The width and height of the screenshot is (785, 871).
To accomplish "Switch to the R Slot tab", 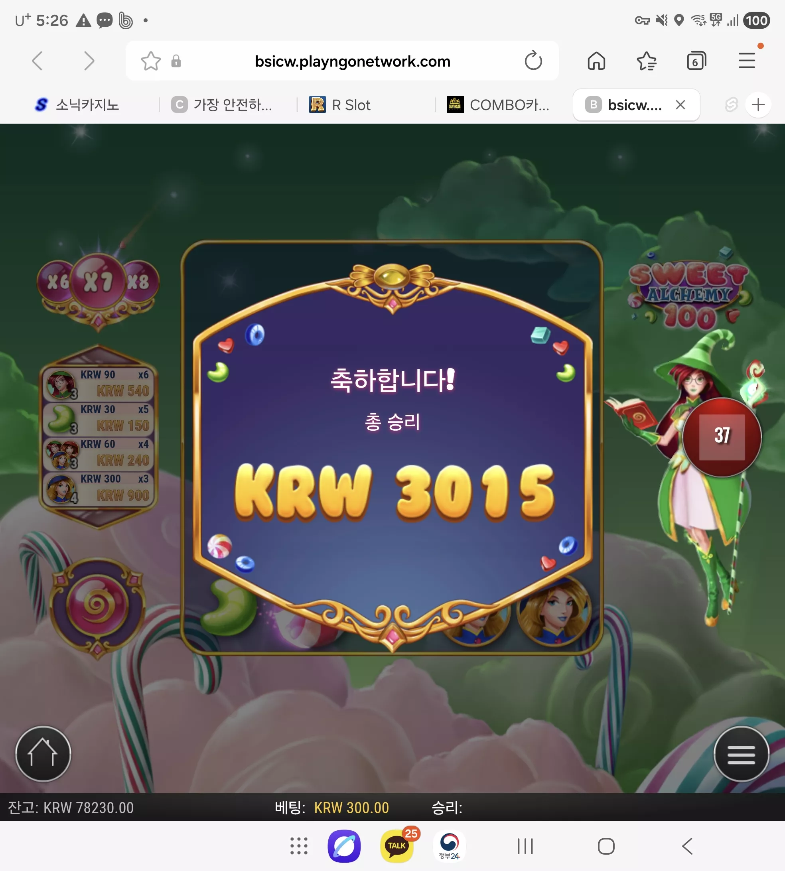I will tap(340, 105).
